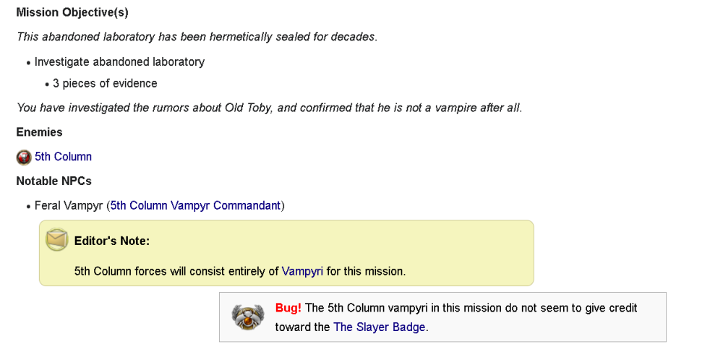Viewport: 723px width, 352px height.
Task: Click the italic Old Toby completion text
Action: click(x=269, y=108)
